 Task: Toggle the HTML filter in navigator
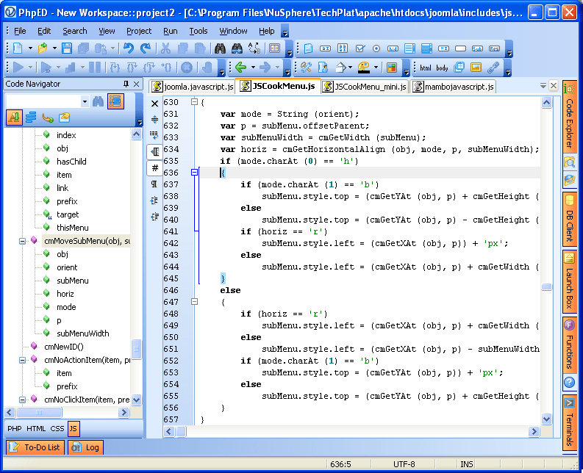(36, 428)
